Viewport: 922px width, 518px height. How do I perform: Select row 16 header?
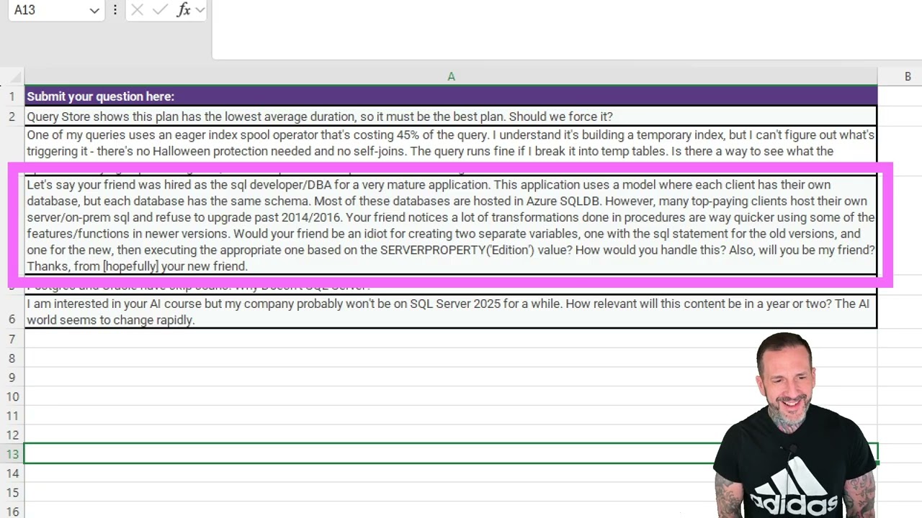pyautogui.click(x=12, y=511)
